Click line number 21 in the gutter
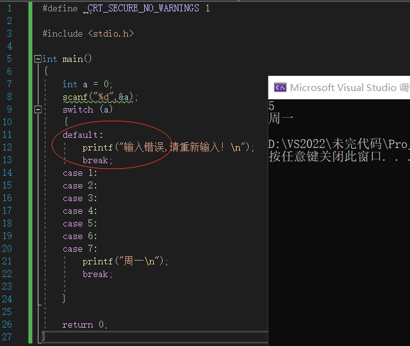The image size is (410, 346). 8,261
